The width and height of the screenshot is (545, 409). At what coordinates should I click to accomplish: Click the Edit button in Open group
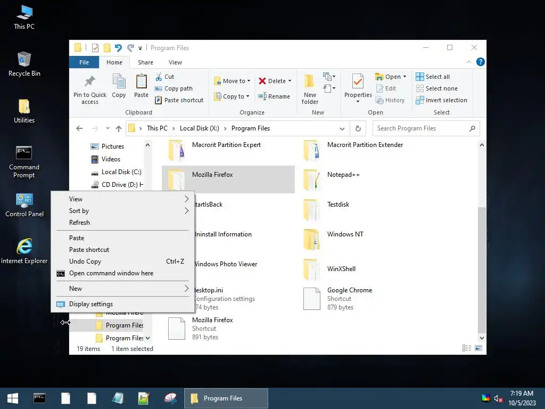pos(386,88)
